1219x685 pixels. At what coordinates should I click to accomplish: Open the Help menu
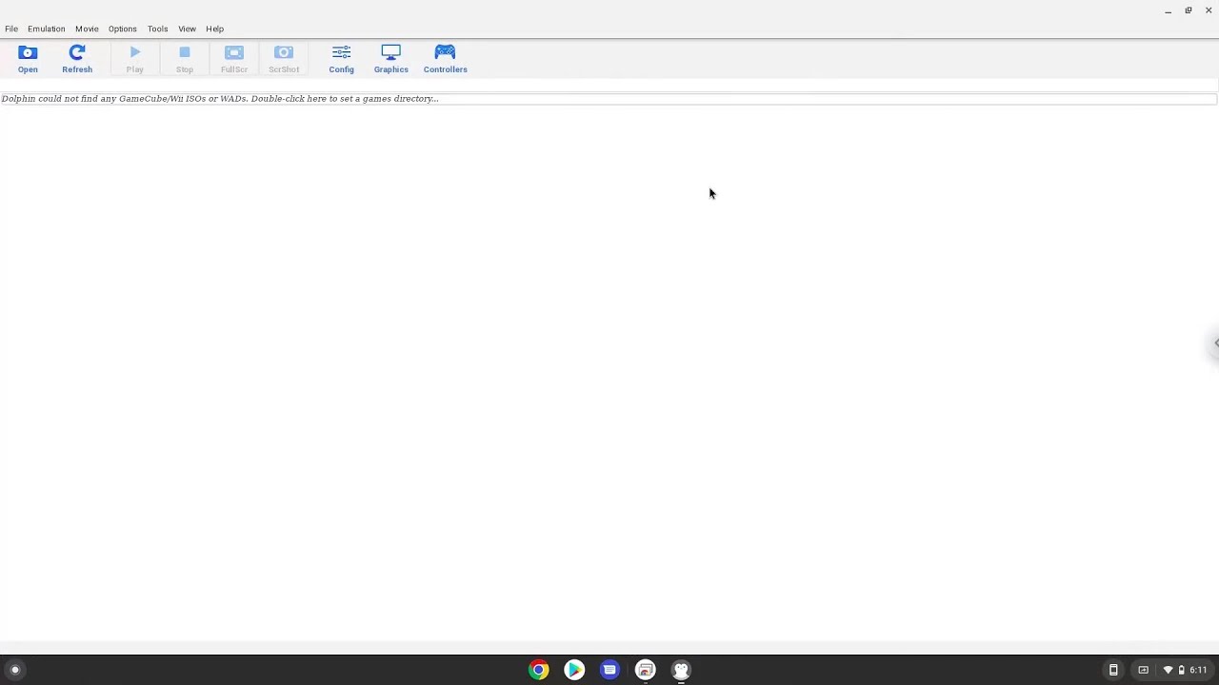pyautogui.click(x=215, y=29)
